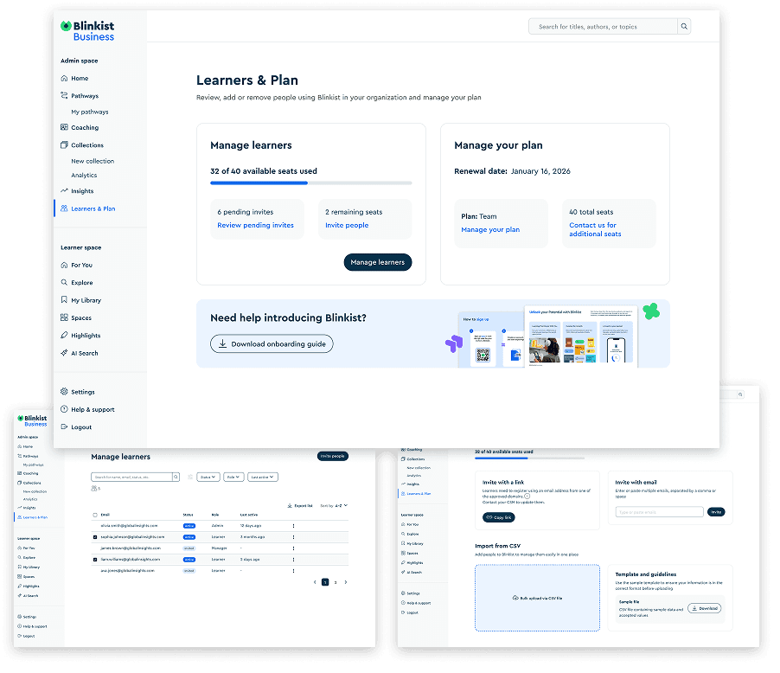Open Analytics in the front sidebar
The height and width of the screenshot is (673, 780).
(84, 175)
